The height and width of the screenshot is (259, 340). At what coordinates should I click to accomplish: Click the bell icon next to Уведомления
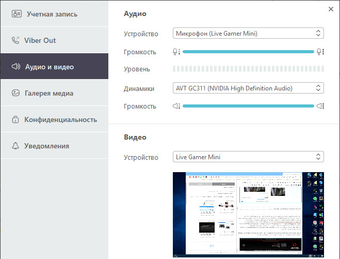click(x=15, y=146)
